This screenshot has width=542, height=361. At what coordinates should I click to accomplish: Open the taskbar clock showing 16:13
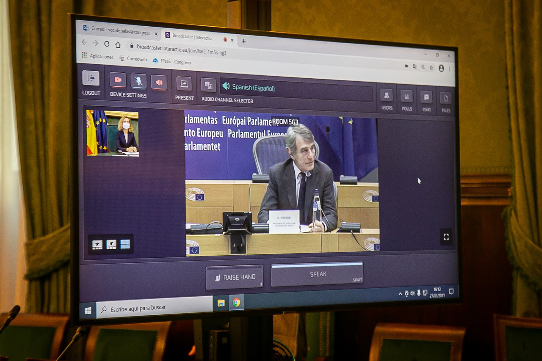click(437, 292)
